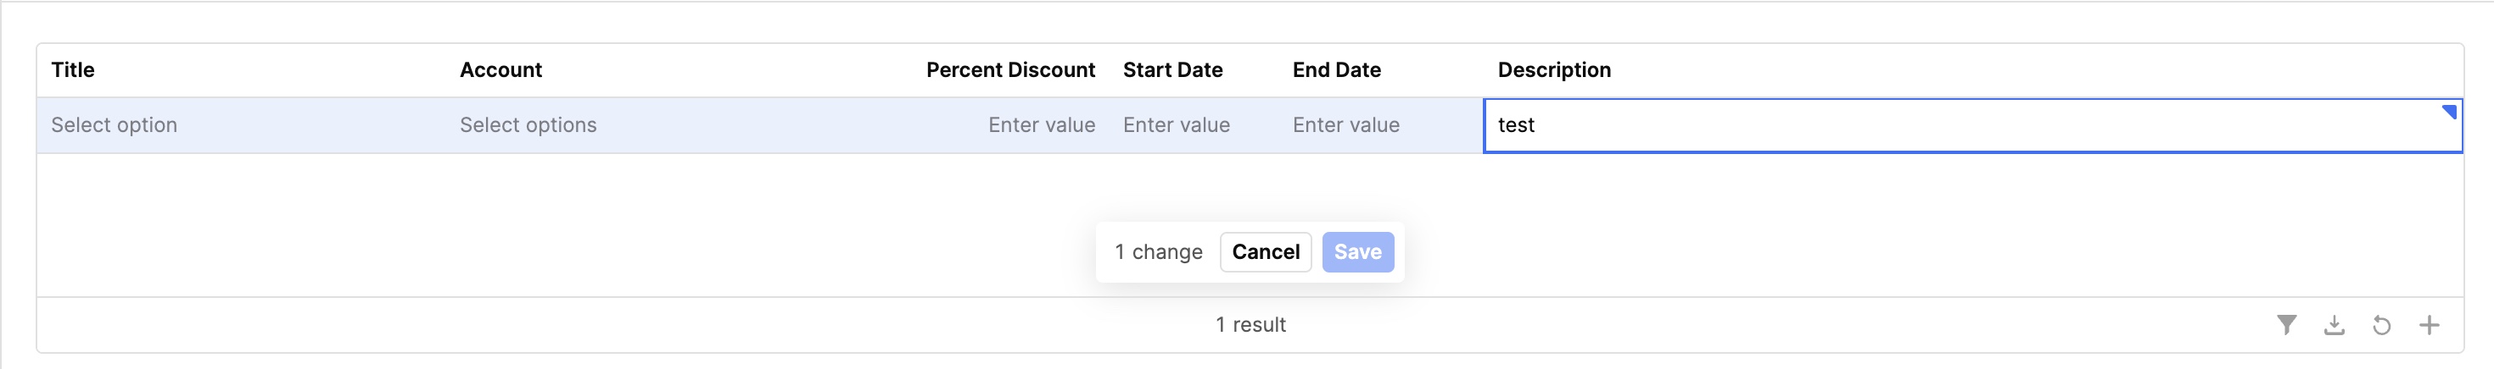Add a new row with the plus icon
The height and width of the screenshot is (369, 2494).
(2430, 324)
